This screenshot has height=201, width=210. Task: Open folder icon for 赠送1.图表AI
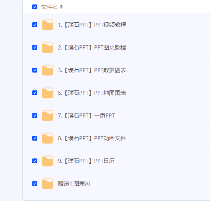(x=48, y=184)
